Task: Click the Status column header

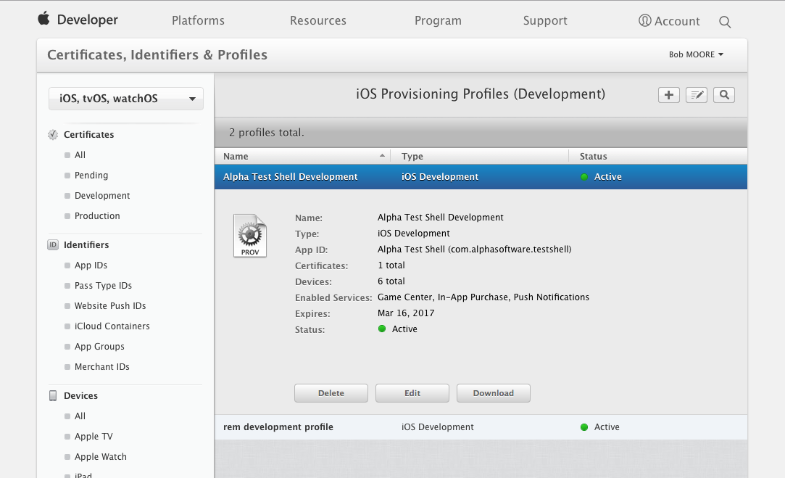Action: coord(658,156)
